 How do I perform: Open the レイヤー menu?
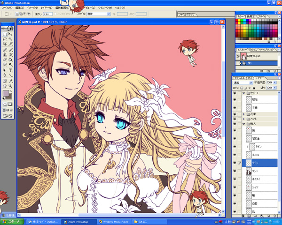(47, 8)
